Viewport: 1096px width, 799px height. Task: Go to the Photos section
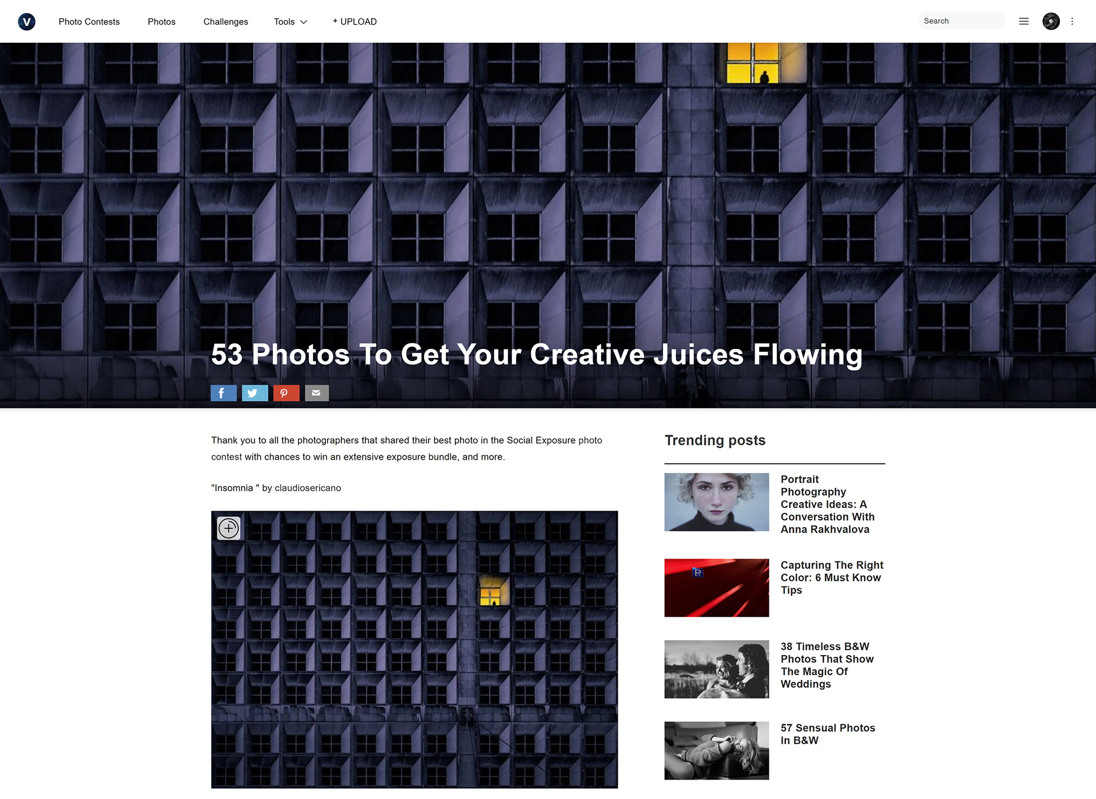[162, 22]
